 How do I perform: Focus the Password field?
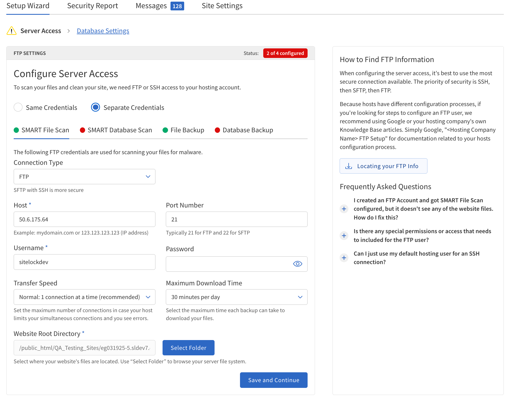236,264
